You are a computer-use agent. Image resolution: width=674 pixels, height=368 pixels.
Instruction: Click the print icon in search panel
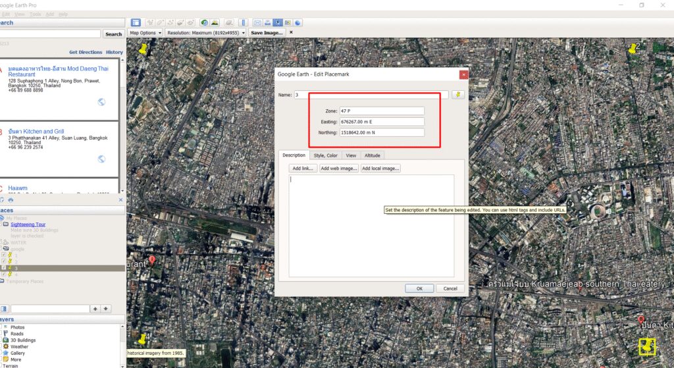11,200
